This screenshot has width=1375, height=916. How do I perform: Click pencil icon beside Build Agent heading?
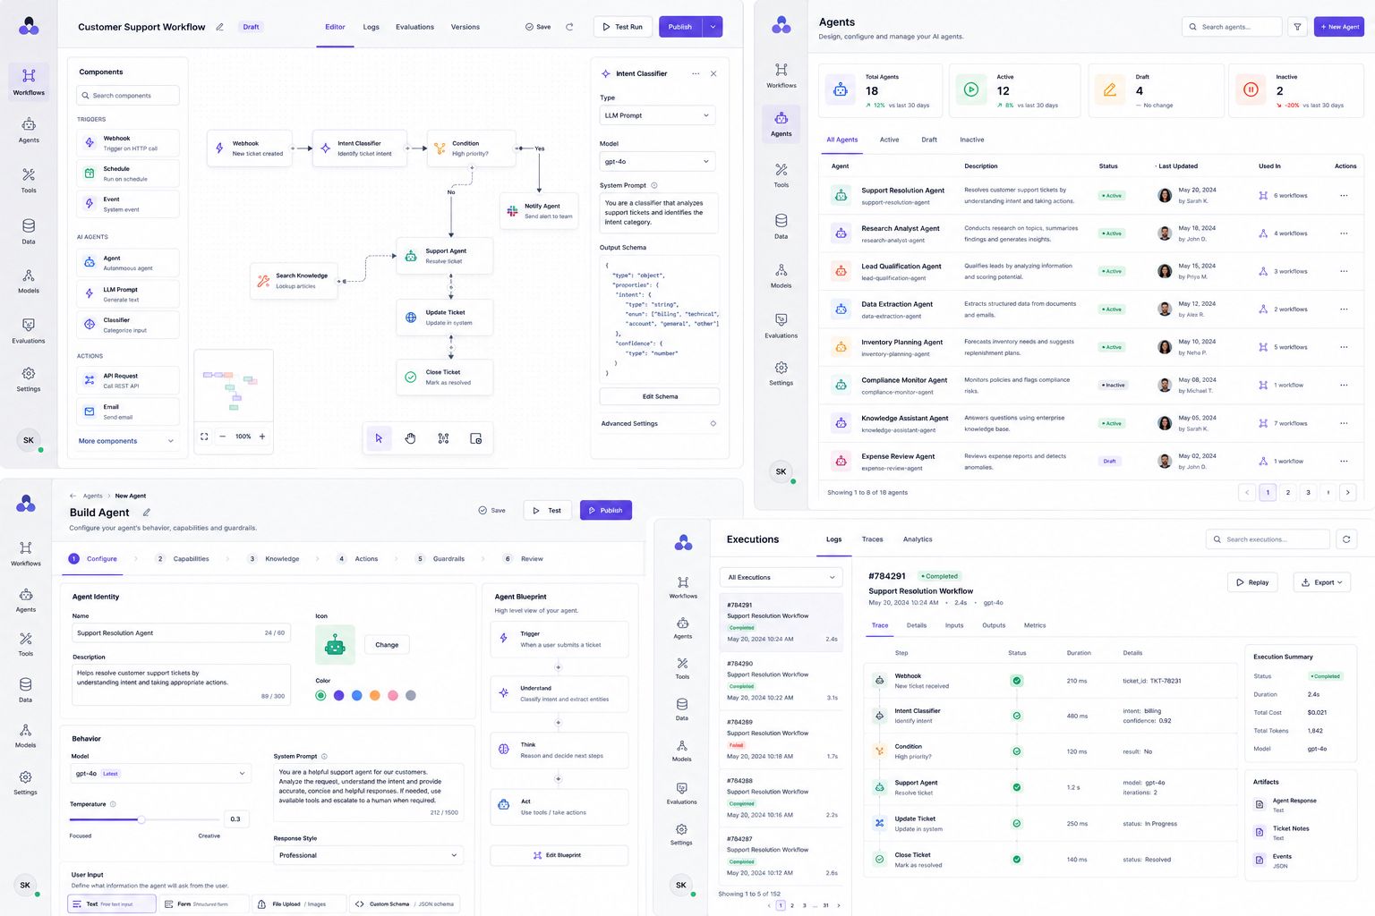(x=147, y=513)
